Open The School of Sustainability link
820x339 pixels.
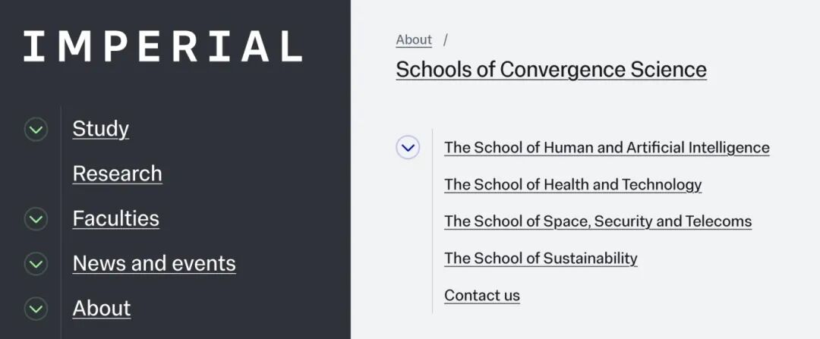[x=541, y=259]
